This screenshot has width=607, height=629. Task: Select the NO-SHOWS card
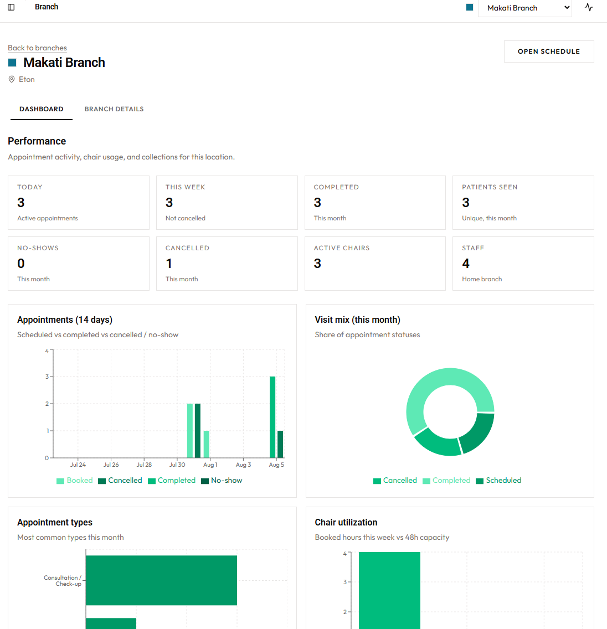coord(79,264)
